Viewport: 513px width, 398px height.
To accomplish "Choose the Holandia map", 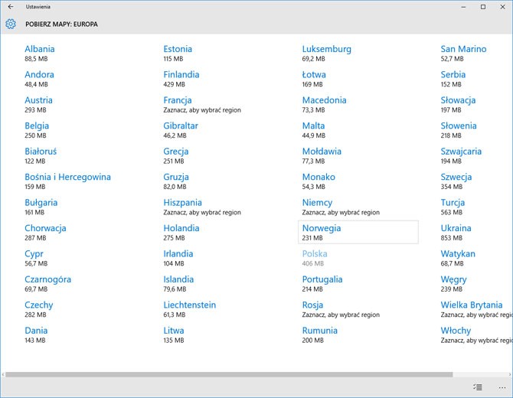I will (181, 233).
